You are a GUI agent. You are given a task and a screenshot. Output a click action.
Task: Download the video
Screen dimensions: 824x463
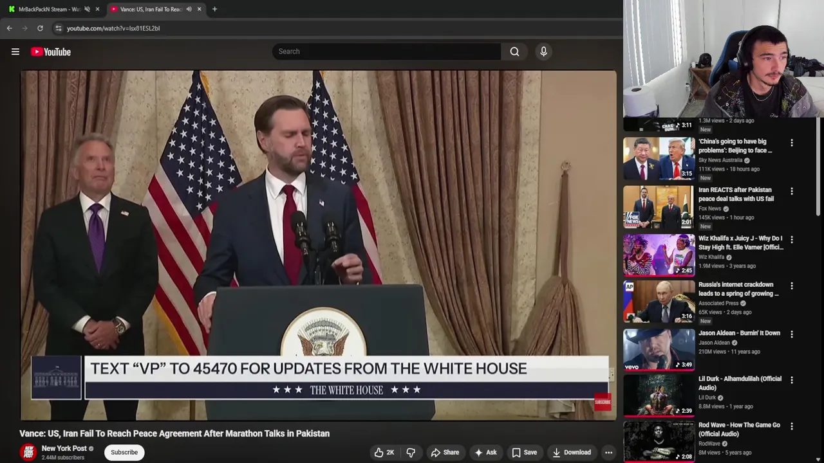[571, 452]
